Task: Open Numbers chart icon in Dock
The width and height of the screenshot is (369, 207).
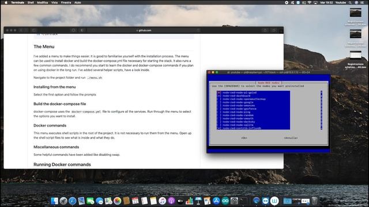Action: (189, 201)
